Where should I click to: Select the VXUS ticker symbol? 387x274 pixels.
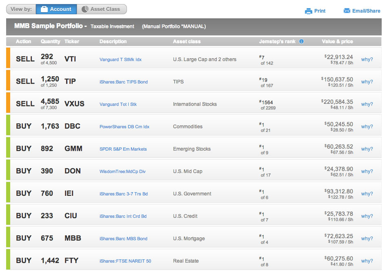(74, 104)
